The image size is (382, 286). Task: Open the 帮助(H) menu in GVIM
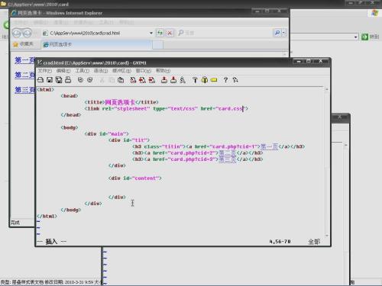point(163,71)
